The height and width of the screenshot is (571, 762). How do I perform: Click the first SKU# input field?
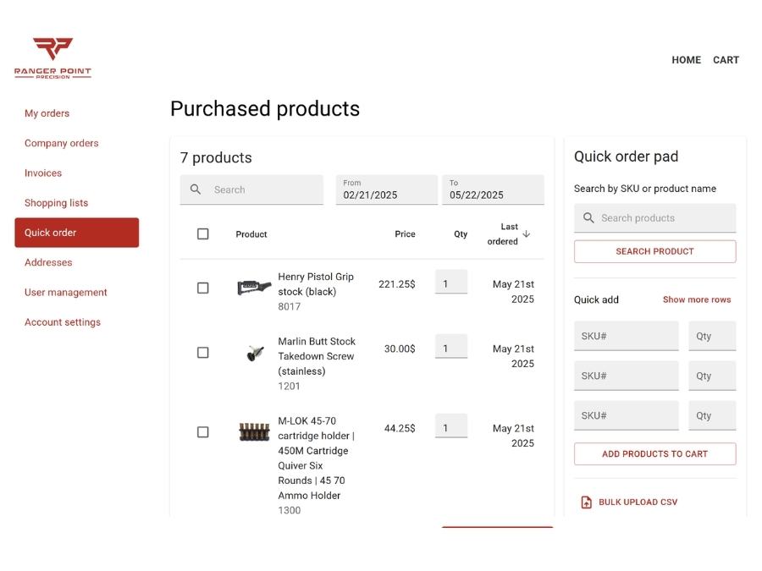pyautogui.click(x=627, y=336)
